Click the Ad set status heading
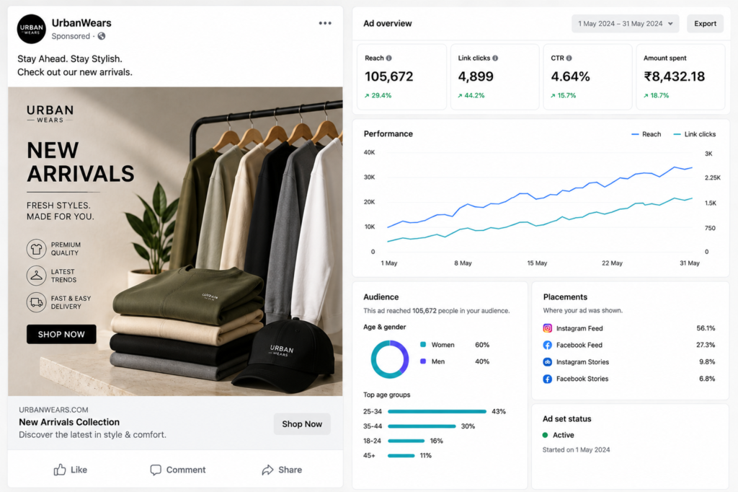The height and width of the screenshot is (492, 738). pos(566,419)
